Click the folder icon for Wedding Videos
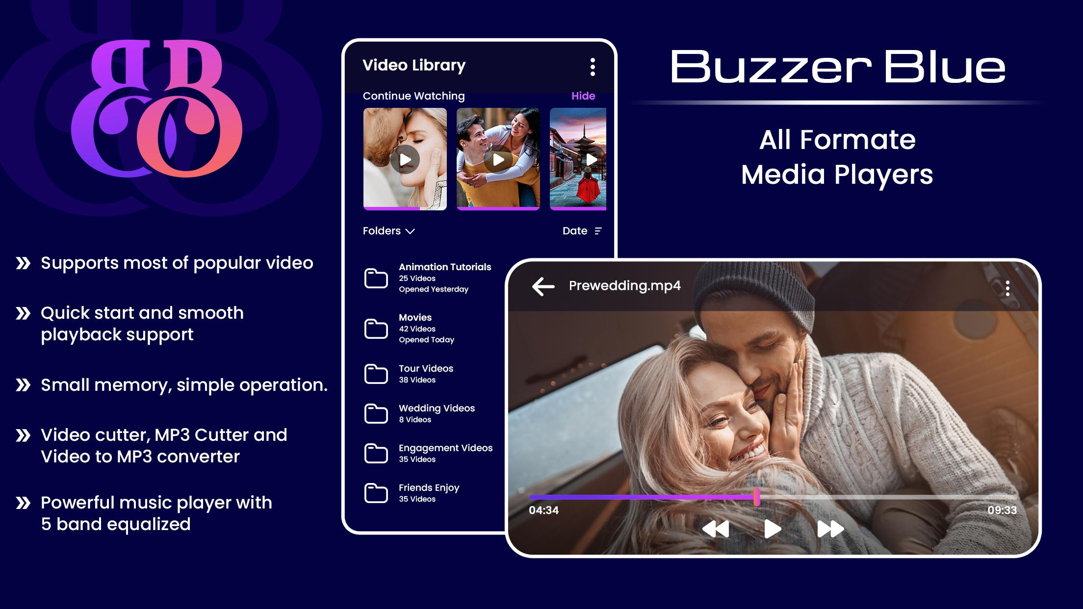The image size is (1083, 609). click(x=376, y=413)
